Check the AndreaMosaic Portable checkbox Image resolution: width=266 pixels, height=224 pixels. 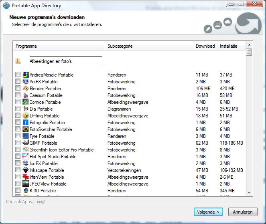point(18,75)
